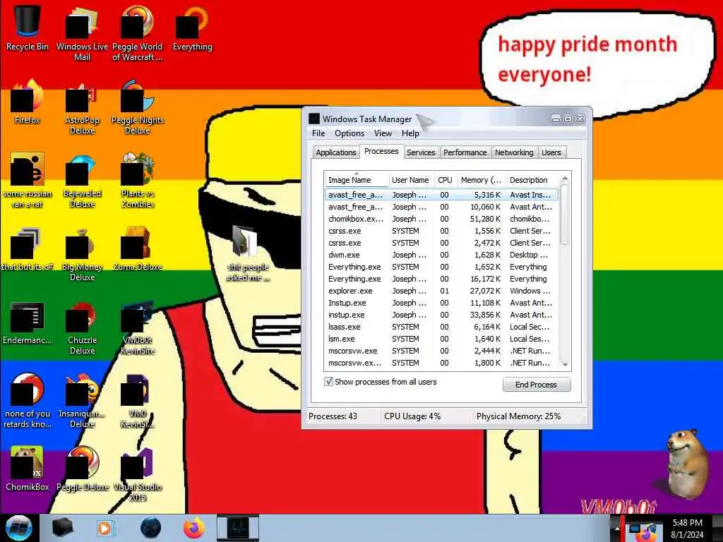Toggle Show processes from all users
This screenshot has height=542, width=723.
point(328,382)
